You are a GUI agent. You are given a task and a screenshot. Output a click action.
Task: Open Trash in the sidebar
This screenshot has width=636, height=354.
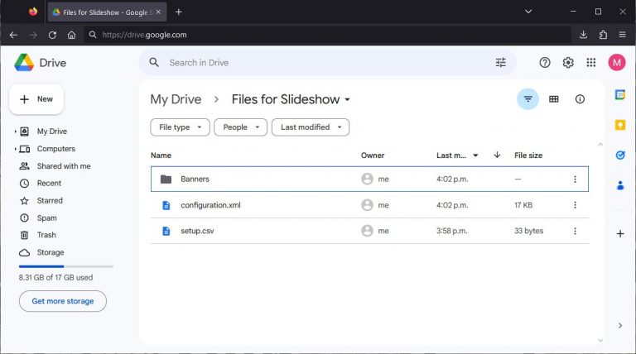[x=46, y=235]
